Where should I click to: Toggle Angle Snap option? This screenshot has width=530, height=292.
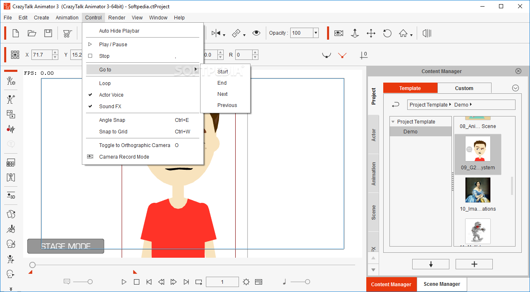pyautogui.click(x=143, y=120)
